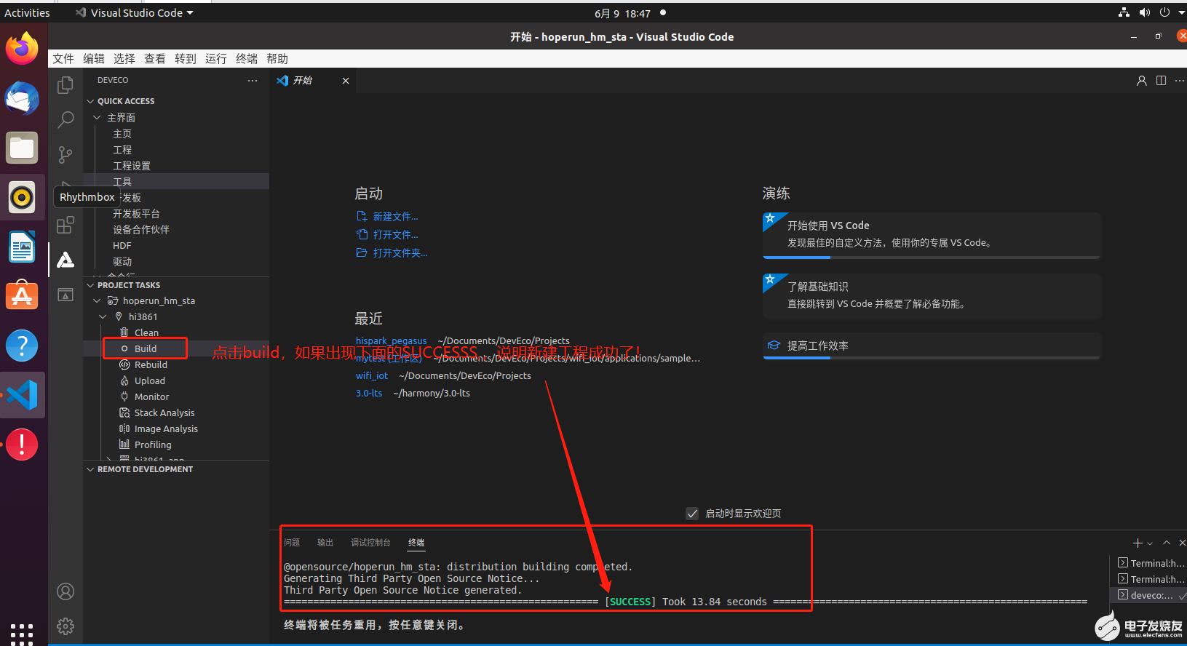Image resolution: width=1187 pixels, height=646 pixels.
Task: Click the 新建文件... link
Action: pyautogui.click(x=395, y=217)
